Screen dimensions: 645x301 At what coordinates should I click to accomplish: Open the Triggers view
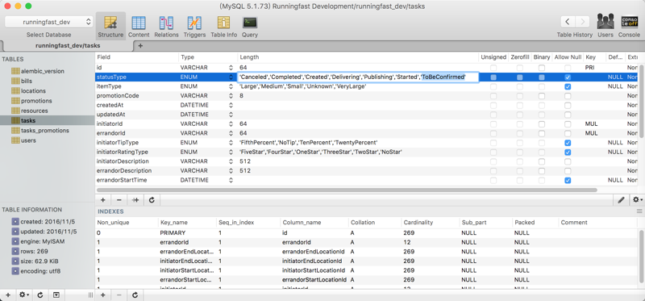pyautogui.click(x=194, y=27)
